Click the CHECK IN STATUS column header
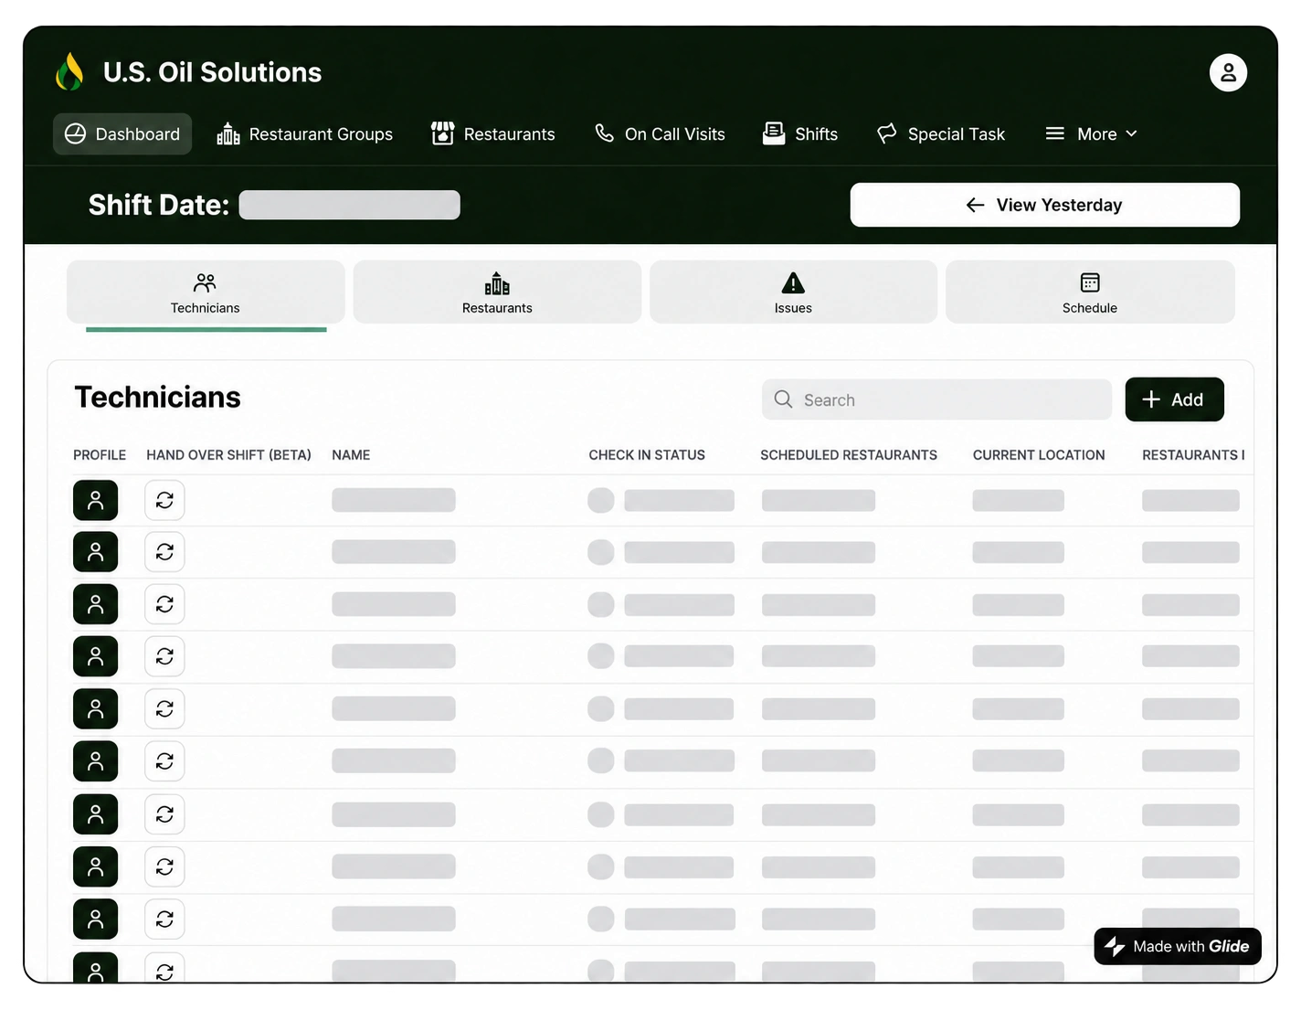The image size is (1301, 1010). click(x=647, y=455)
